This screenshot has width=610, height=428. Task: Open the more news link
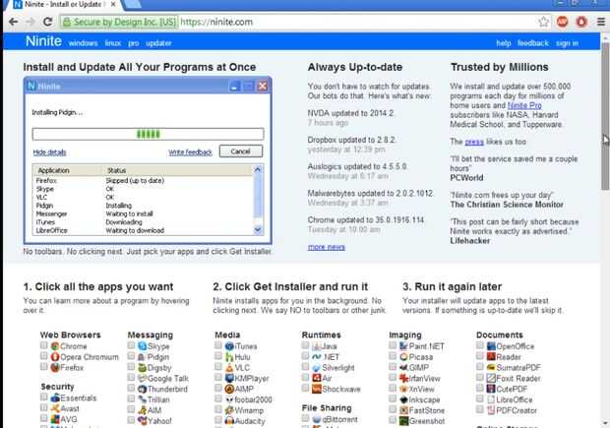pos(327,247)
